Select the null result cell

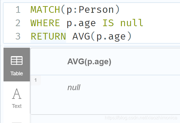74,88
